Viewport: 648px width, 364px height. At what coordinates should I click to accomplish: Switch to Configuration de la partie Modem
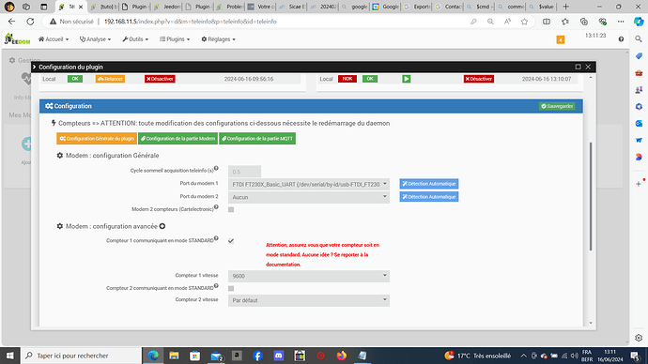(177, 139)
